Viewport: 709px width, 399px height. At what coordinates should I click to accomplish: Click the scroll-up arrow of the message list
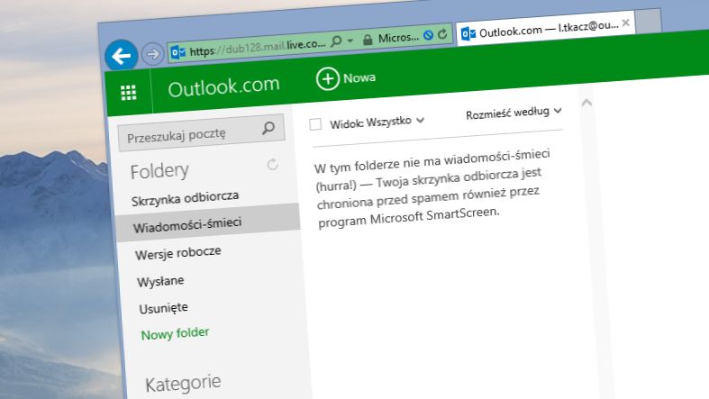(586, 103)
